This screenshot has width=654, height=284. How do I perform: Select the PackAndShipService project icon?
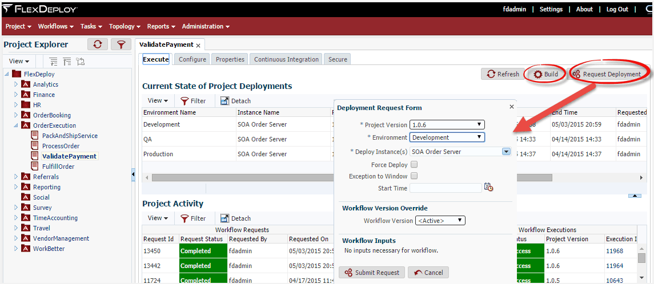click(x=35, y=136)
